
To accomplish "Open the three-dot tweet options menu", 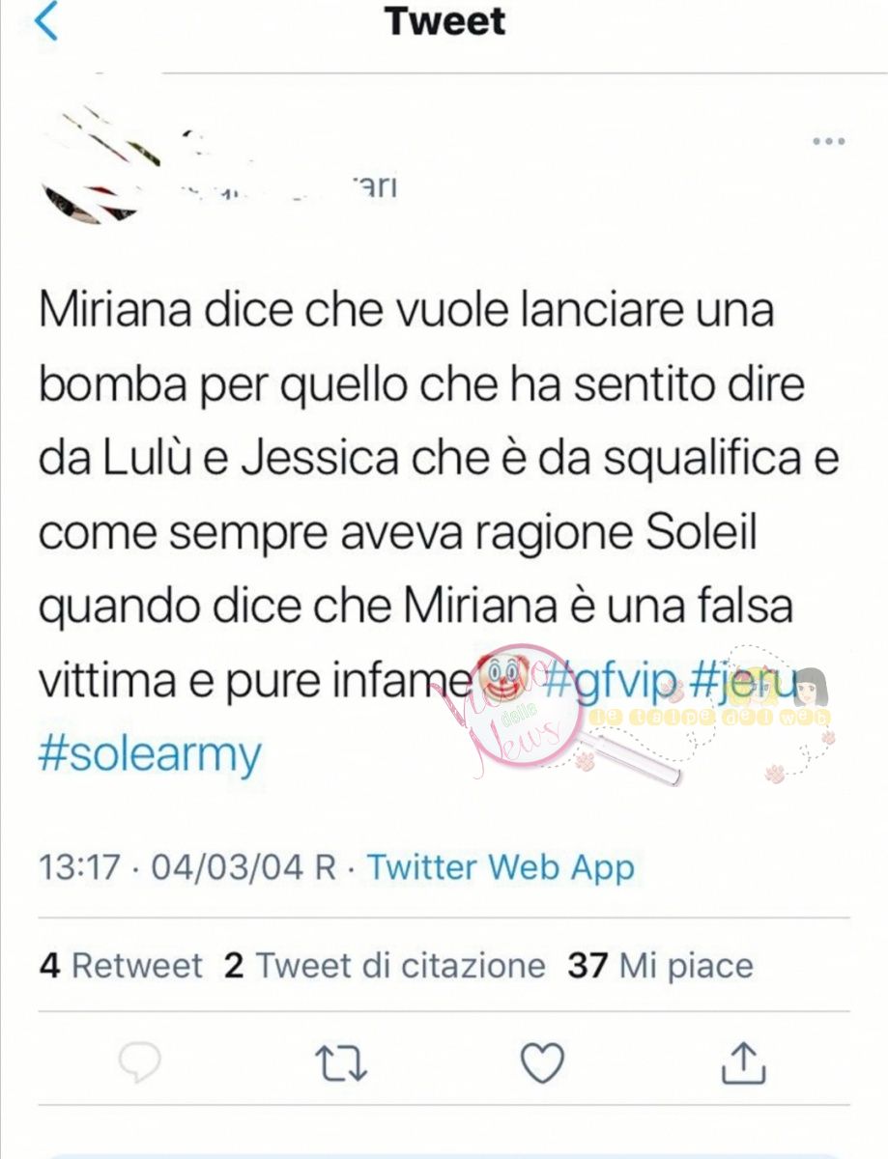I will pyautogui.click(x=828, y=142).
